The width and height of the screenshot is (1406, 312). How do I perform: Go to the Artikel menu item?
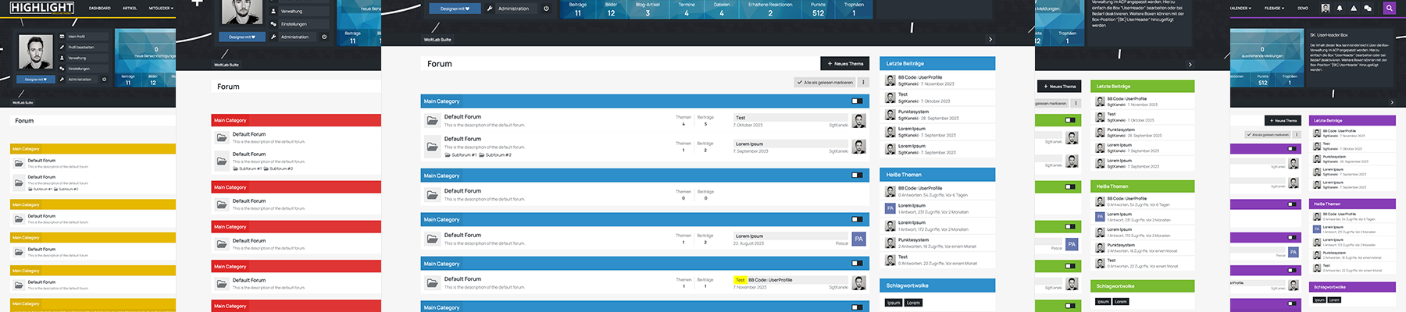[130, 8]
